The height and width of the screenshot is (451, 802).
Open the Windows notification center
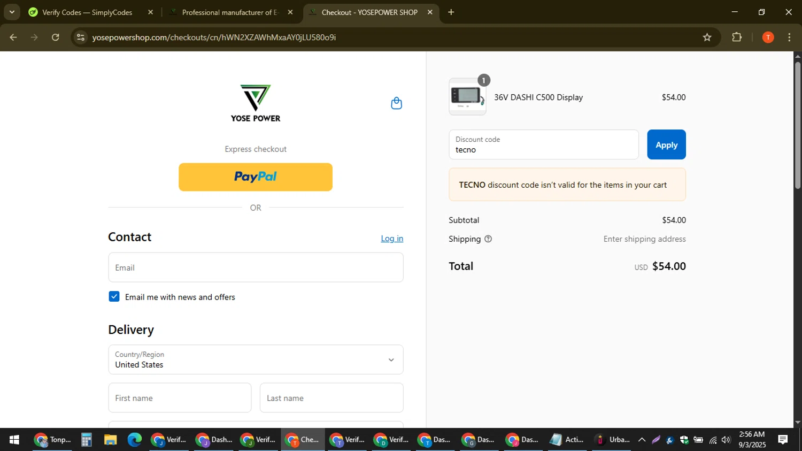pos(783,440)
